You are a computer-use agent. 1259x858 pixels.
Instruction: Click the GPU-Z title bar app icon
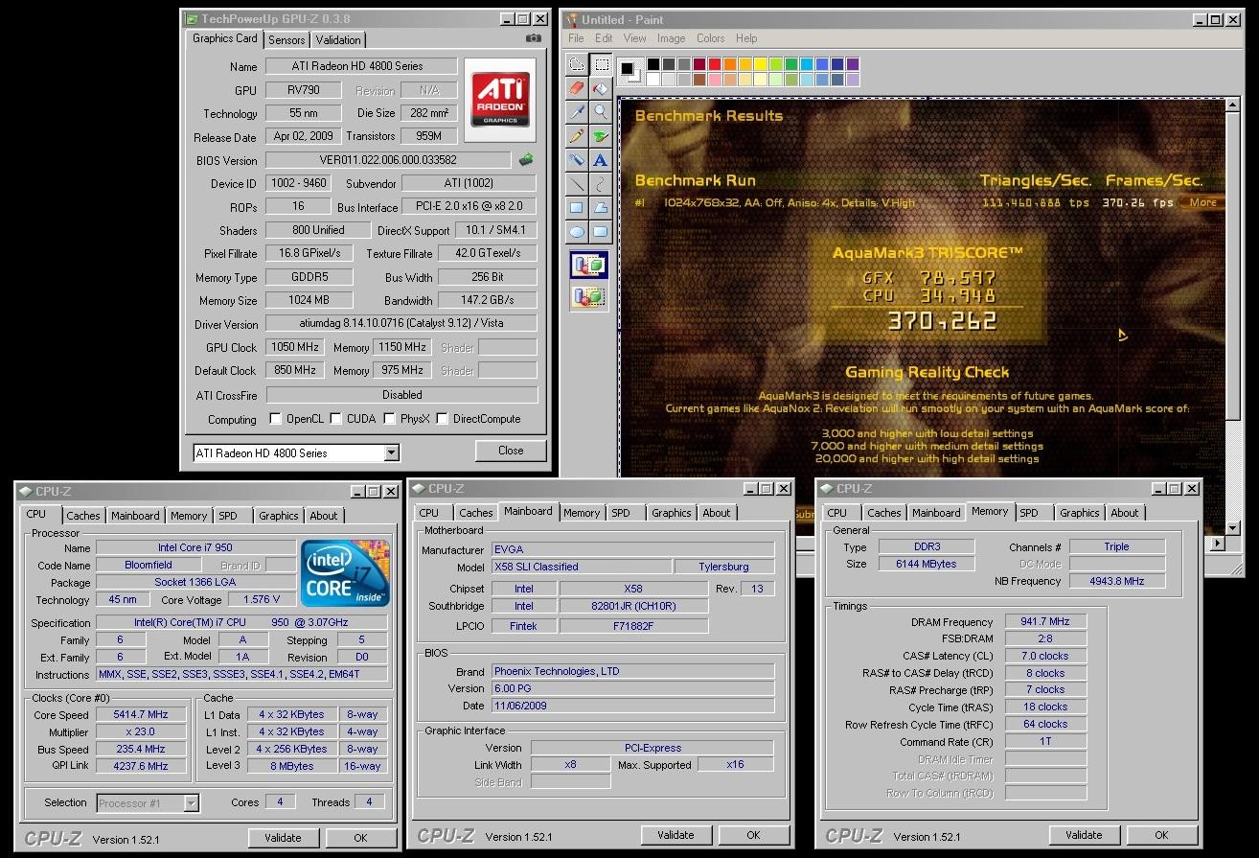(x=193, y=19)
